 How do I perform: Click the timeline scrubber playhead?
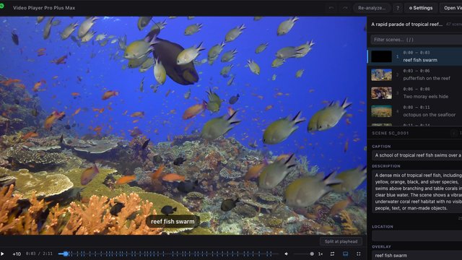tap(66, 253)
